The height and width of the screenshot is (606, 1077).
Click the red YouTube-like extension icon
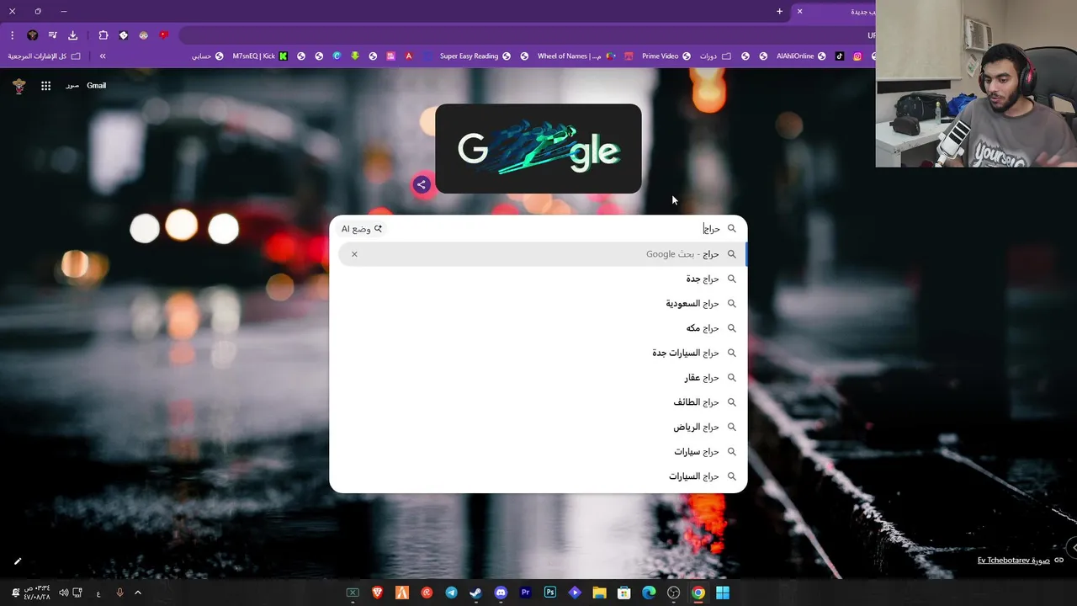pyautogui.click(x=164, y=35)
